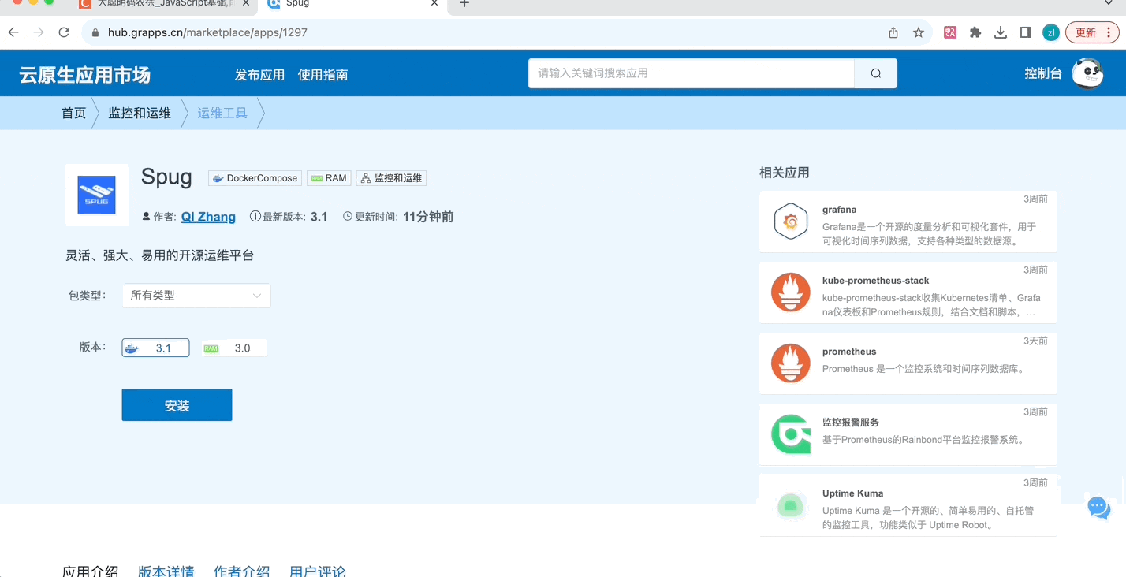Switch to the 应用介绍 tab
The height and width of the screenshot is (577, 1126).
click(90, 571)
